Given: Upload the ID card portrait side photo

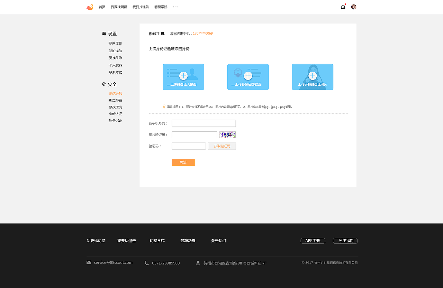Looking at the screenshot, I should coord(183,77).
